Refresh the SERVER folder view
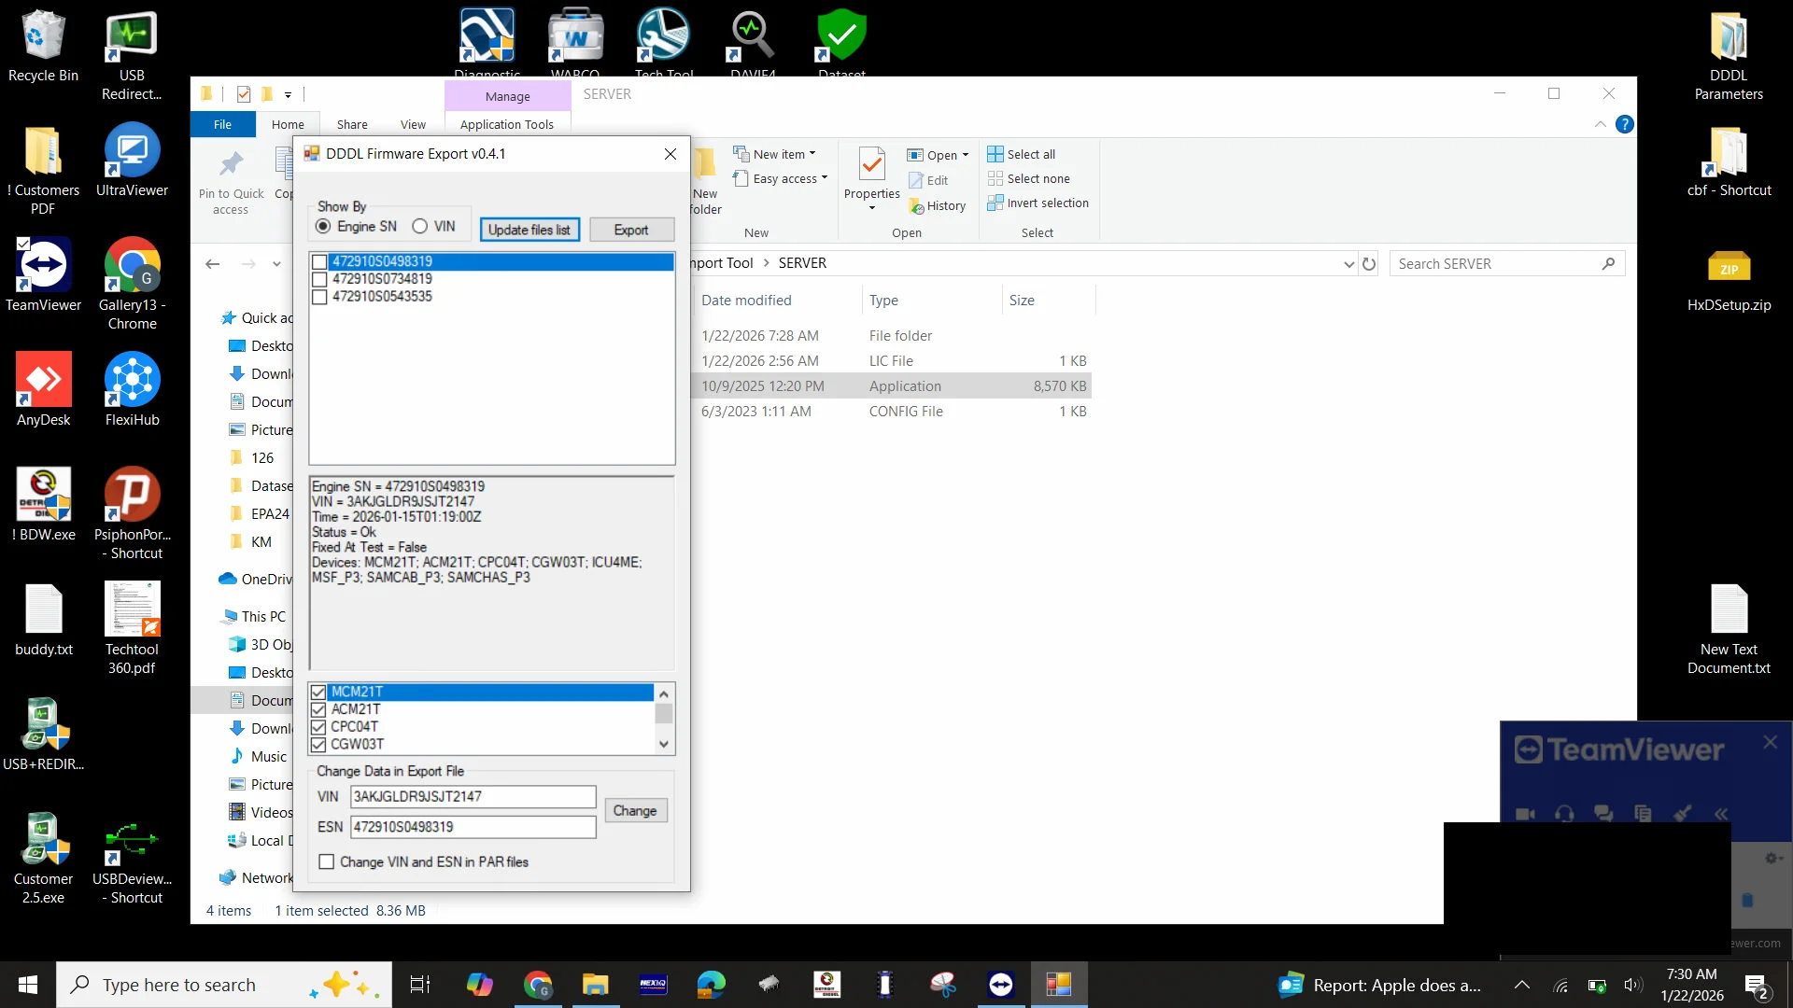 (x=1369, y=263)
